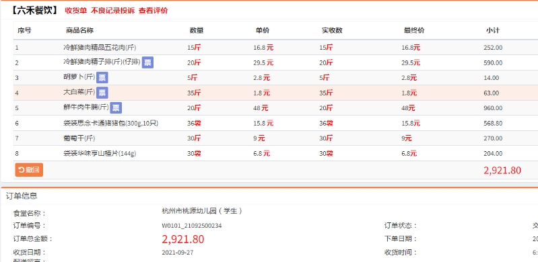Viewport: 538px width, 262px height.
Task: Click the 实收数 column header
Action: point(332,30)
